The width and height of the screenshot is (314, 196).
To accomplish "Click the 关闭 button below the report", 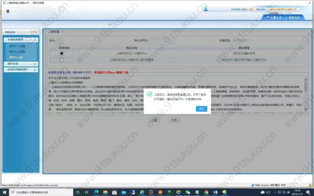I will pos(174,120).
